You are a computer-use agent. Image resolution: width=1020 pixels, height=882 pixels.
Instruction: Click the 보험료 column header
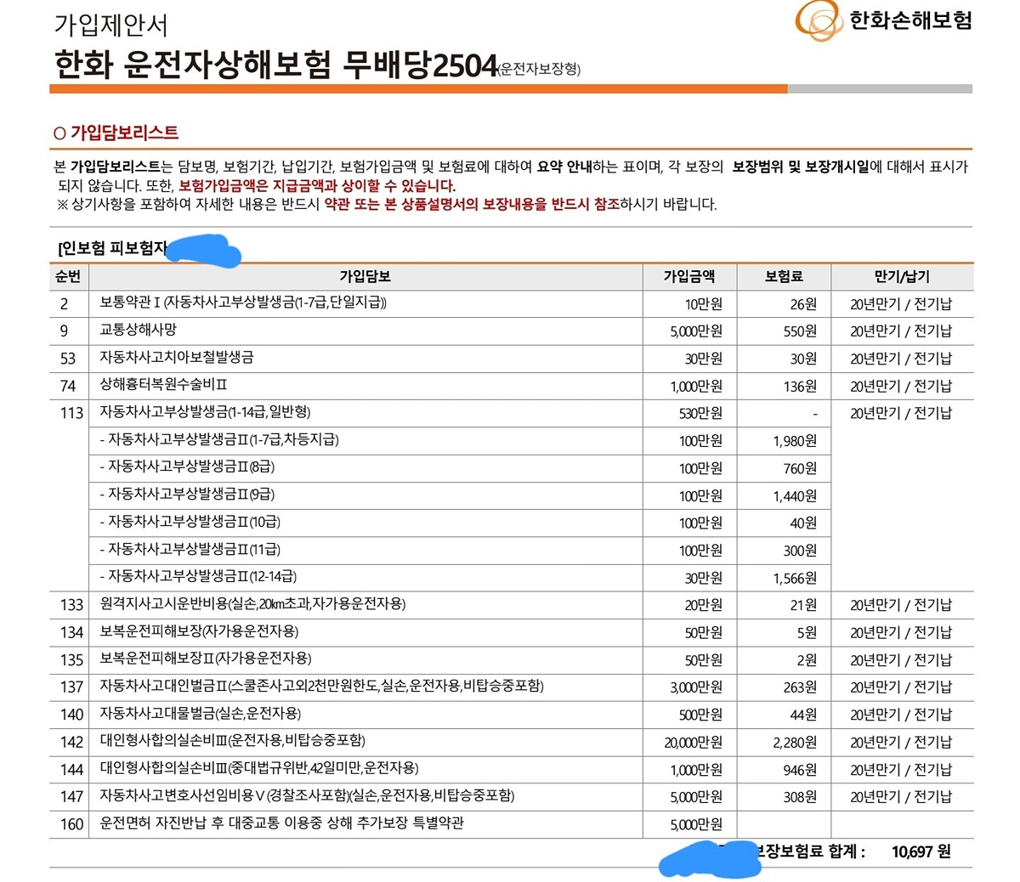(783, 276)
